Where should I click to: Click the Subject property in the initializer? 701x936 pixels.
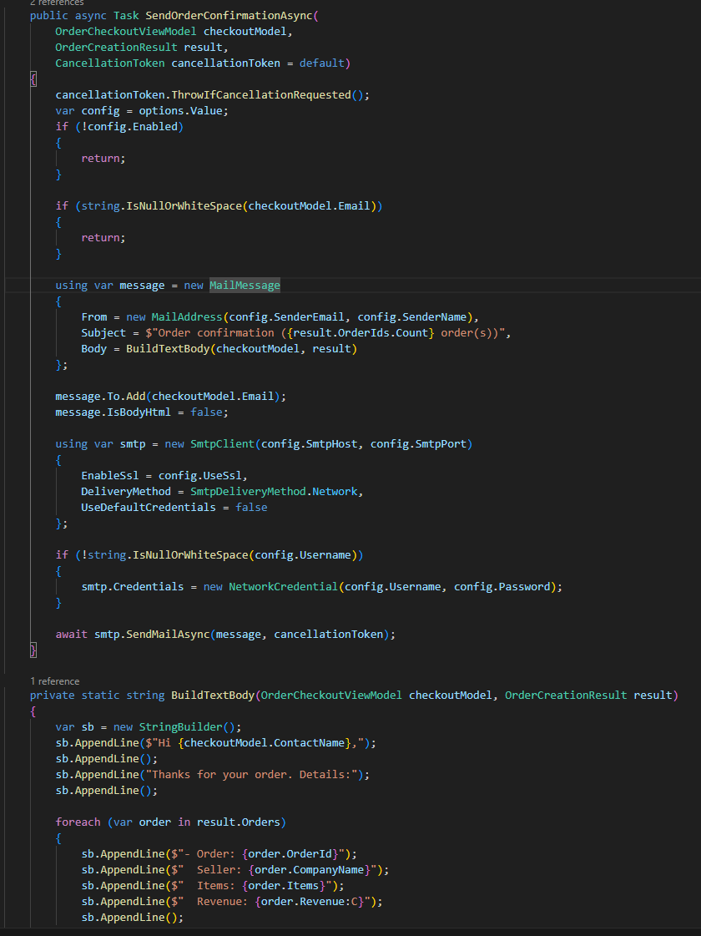pos(103,333)
